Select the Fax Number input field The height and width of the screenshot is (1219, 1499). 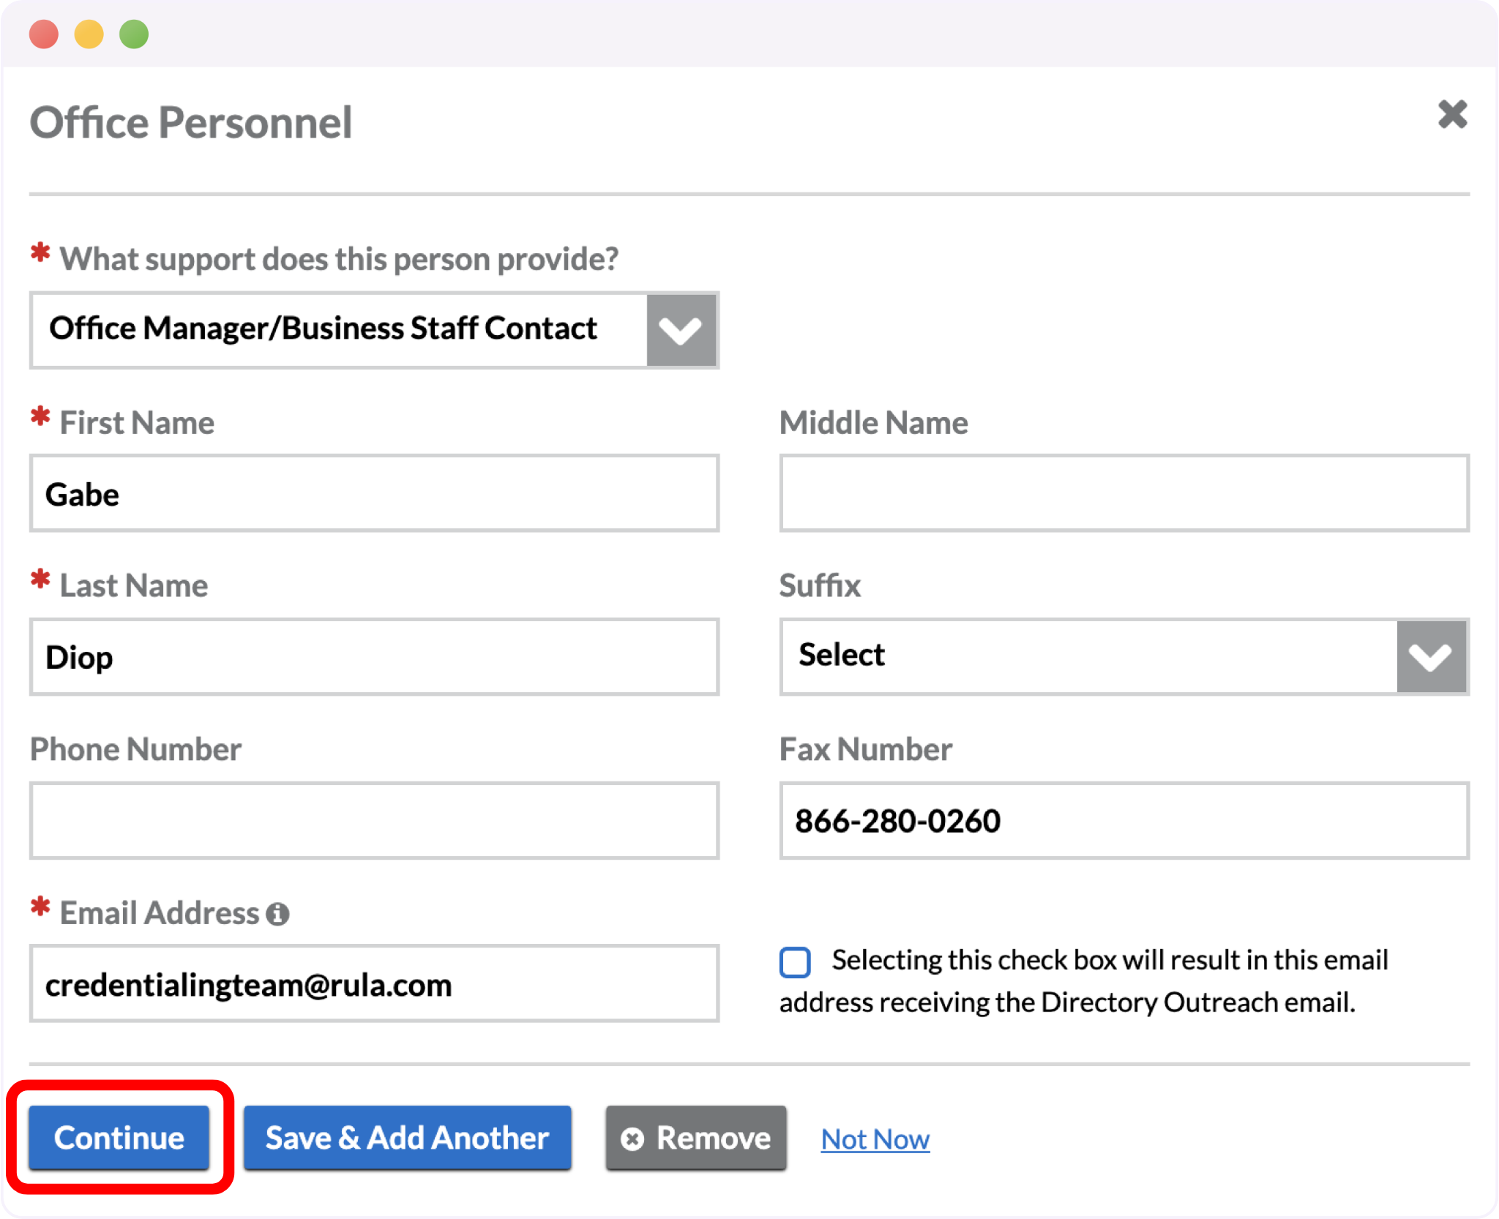point(1124,820)
